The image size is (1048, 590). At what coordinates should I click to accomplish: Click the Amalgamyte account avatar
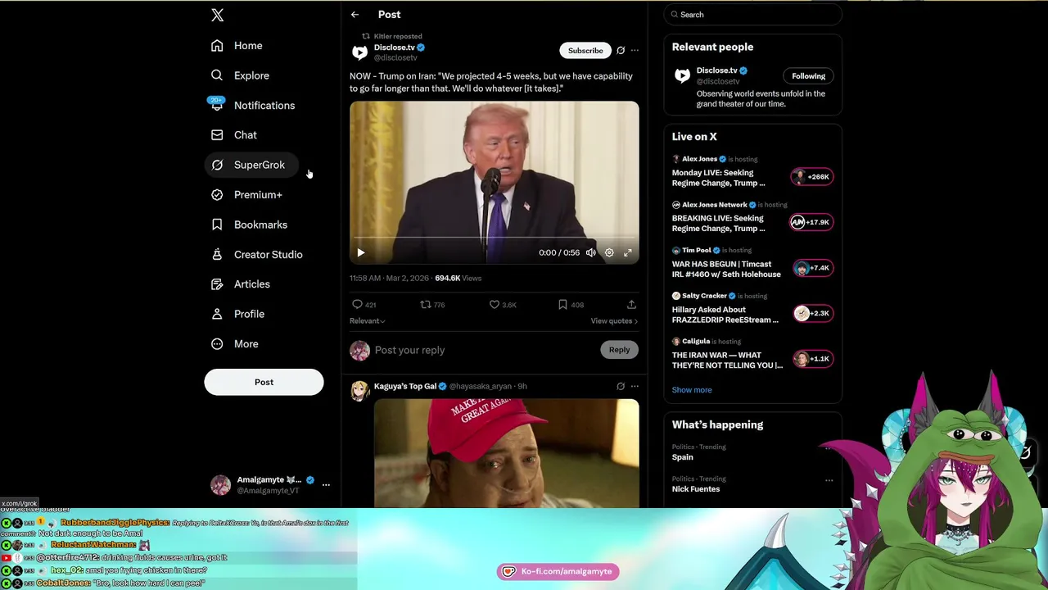click(220, 485)
